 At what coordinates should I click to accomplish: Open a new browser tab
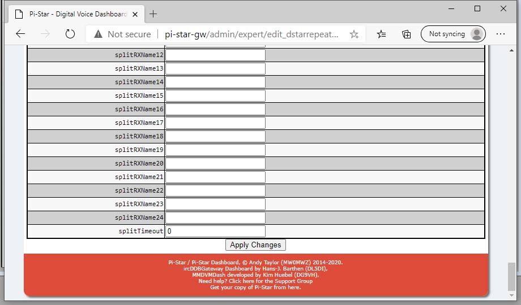tap(153, 14)
